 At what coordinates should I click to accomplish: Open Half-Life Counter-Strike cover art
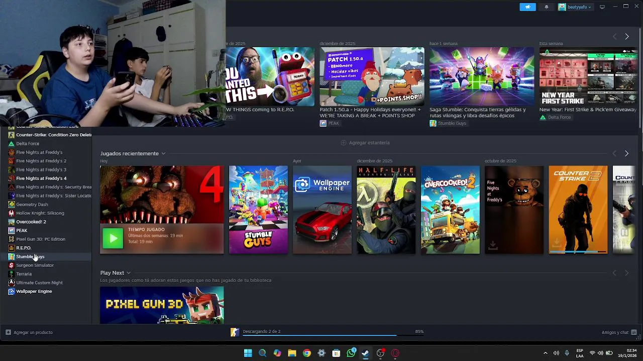pos(386,210)
